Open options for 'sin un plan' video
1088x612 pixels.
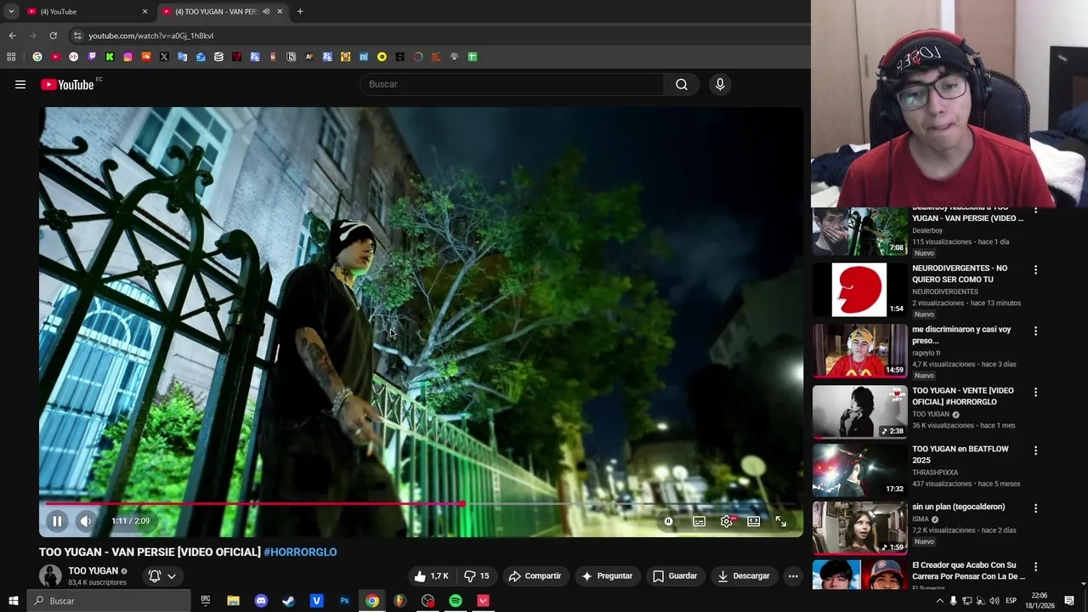1035,508
